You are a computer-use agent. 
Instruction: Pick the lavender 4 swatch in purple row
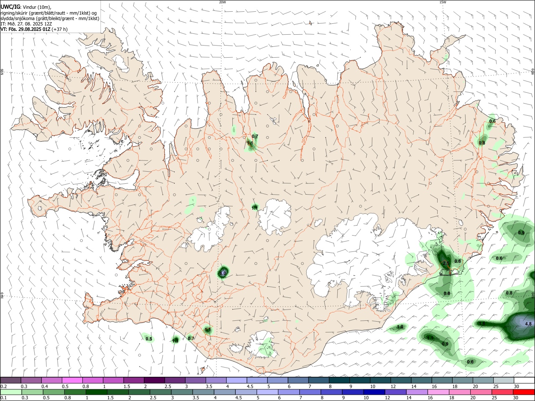(236, 380)
